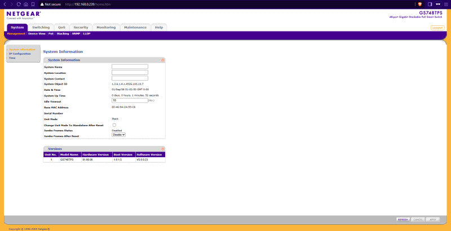
Task: Enable Change Unit Mode To Standalone After Reset
Action: coord(114,125)
